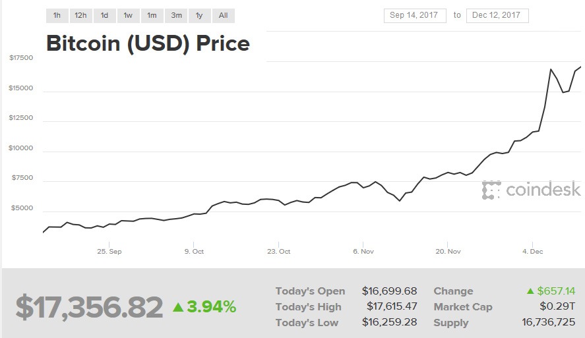Pick the 3m time range
Viewport: 585px width, 338px height.
pyautogui.click(x=176, y=15)
